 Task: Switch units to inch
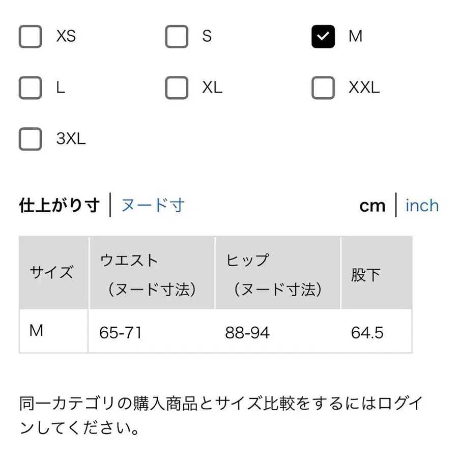tap(422, 205)
